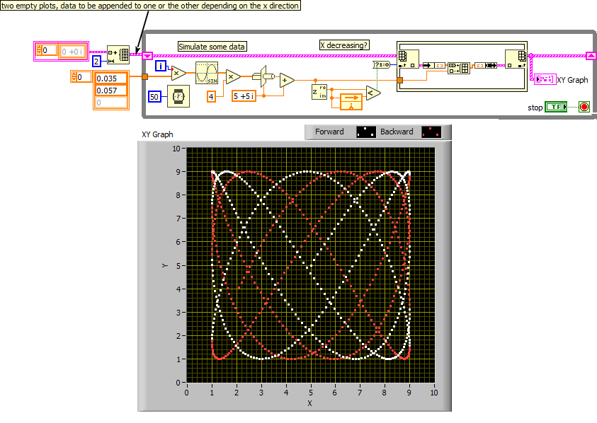597x423 pixels.
Task: Click the orange tunnel on In Place structure
Action: 400,80
